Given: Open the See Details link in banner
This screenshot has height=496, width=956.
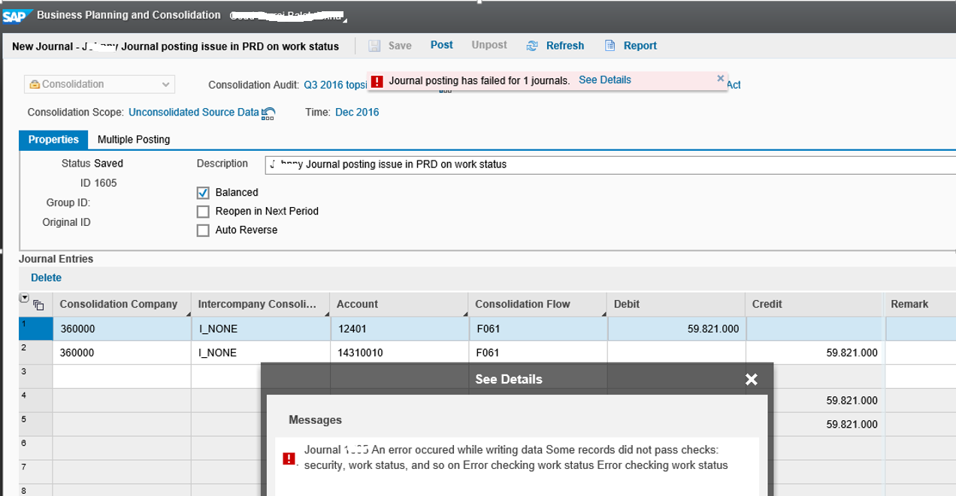Looking at the screenshot, I should [605, 80].
